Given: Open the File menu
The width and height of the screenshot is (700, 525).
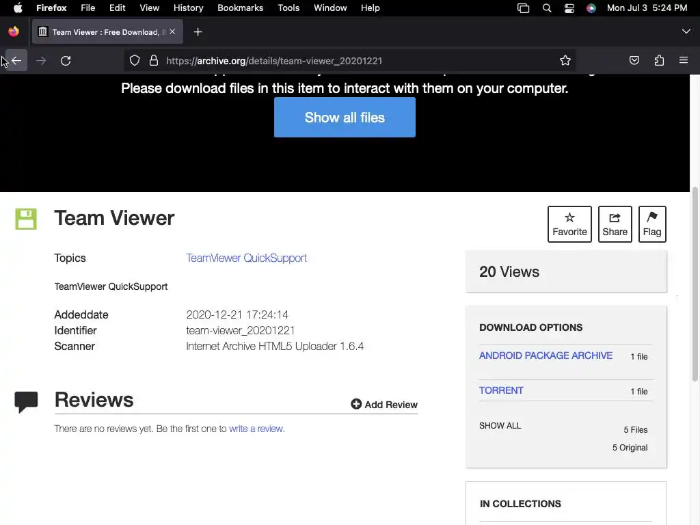Looking at the screenshot, I should coord(88,8).
